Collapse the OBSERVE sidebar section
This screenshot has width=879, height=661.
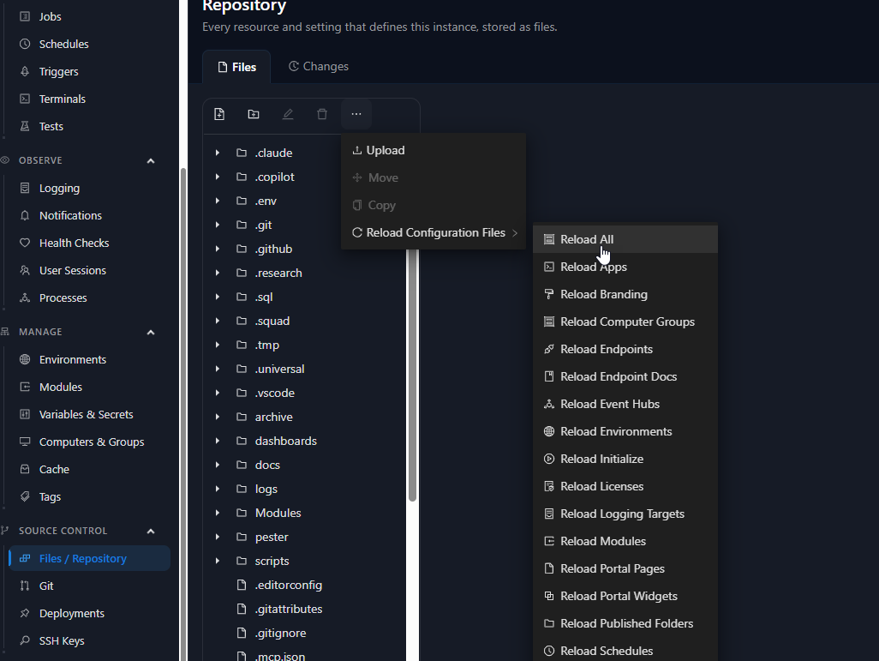coord(150,161)
